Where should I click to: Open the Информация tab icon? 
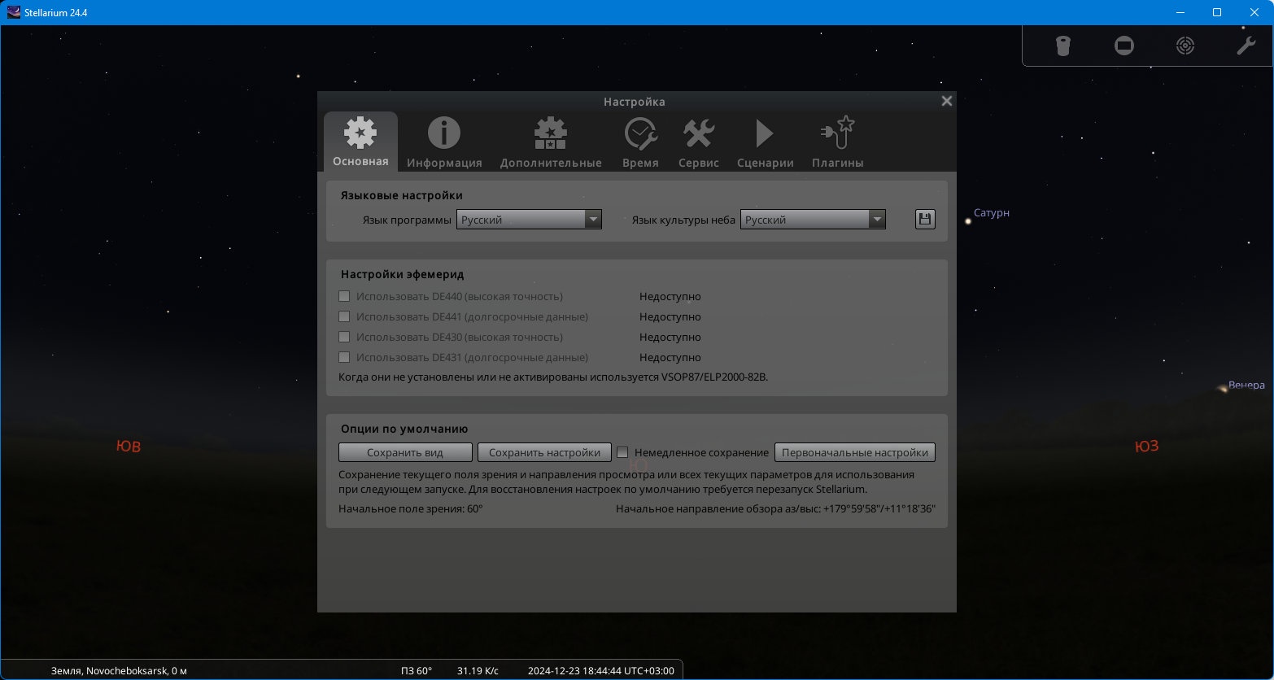444,133
